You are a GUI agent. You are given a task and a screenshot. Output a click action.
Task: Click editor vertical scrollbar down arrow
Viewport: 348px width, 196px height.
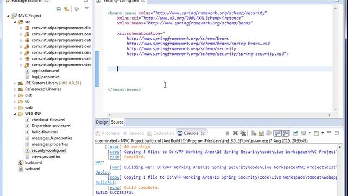pos(335,109)
